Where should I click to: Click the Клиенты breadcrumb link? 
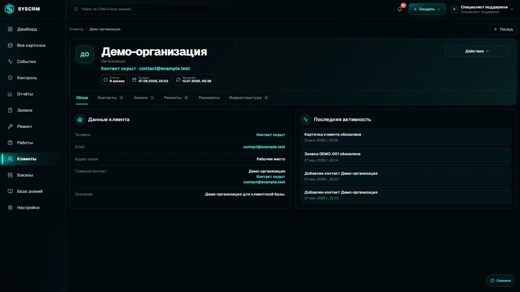pos(76,29)
